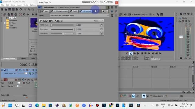Viewport: 195px width, 109px height.
Task: Uncheck the S_DigitalDamage effect
Action: pos(52,11)
